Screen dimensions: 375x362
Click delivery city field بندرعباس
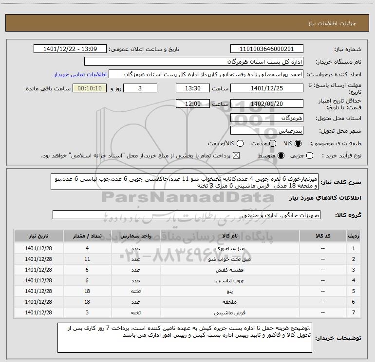point(267,131)
